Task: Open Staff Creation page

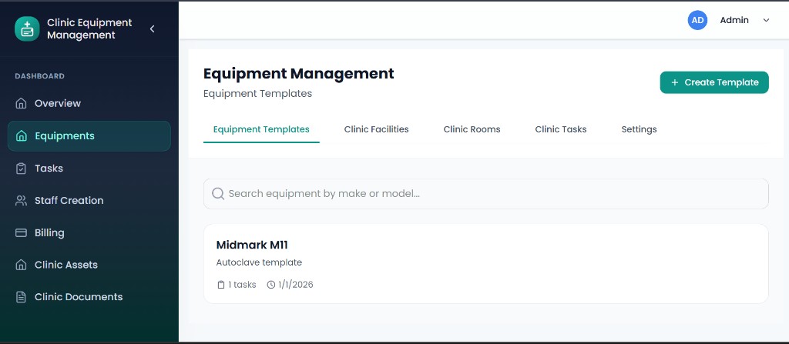Action: pyautogui.click(x=89, y=201)
